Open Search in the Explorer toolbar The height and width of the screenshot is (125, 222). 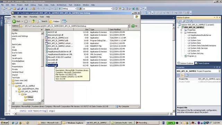(42, 22)
